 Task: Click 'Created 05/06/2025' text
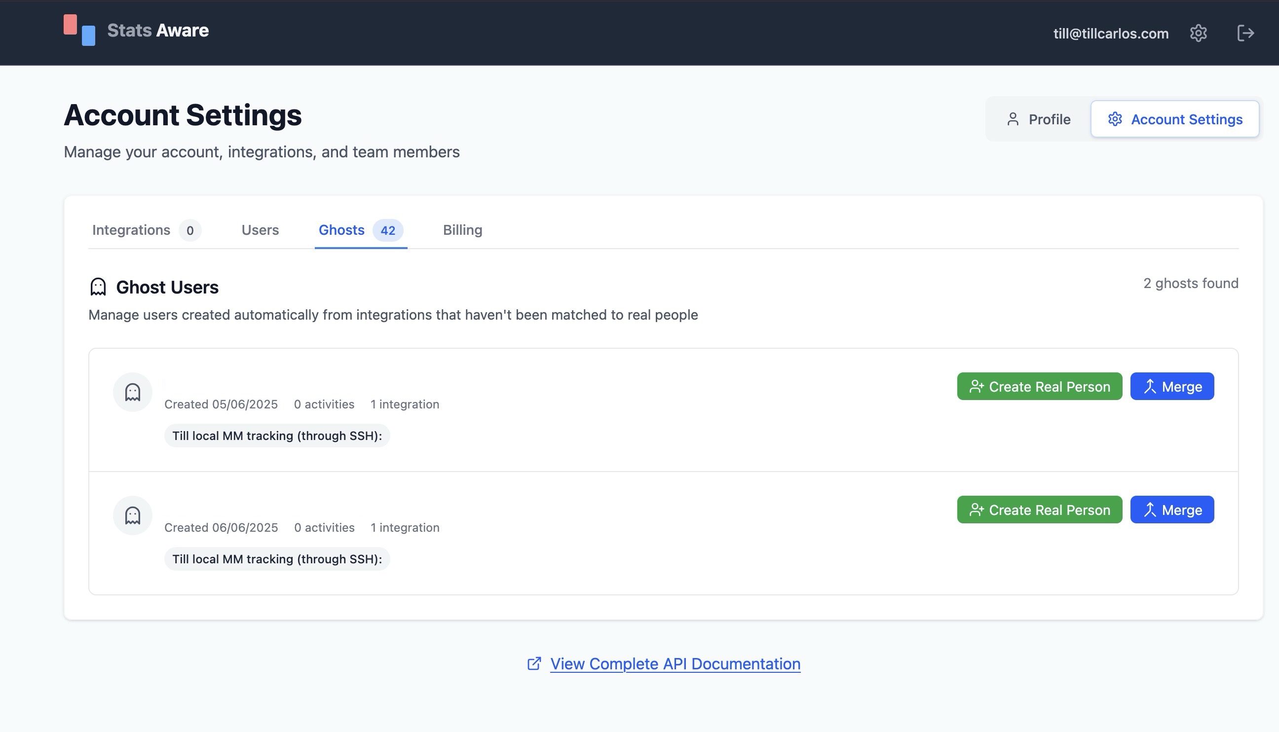tap(221, 404)
